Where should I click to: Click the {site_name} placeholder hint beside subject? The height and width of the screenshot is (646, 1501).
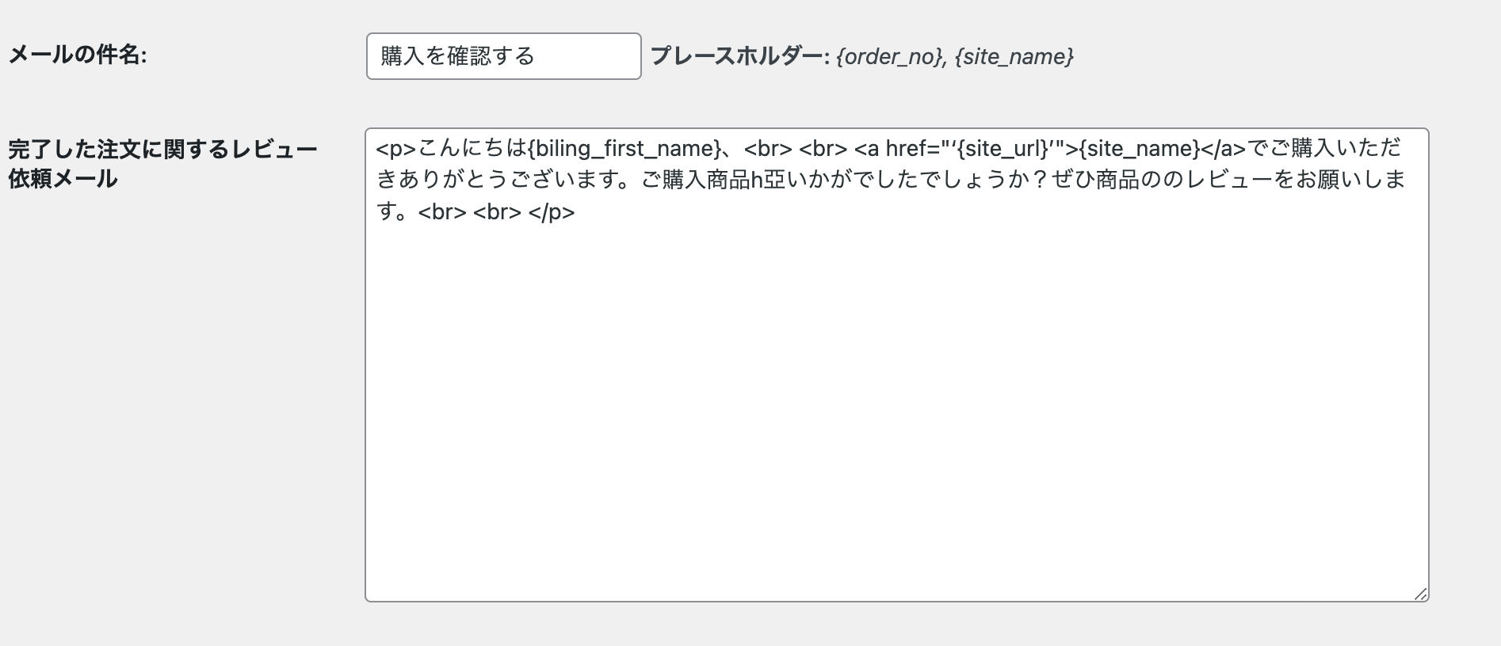[1014, 57]
